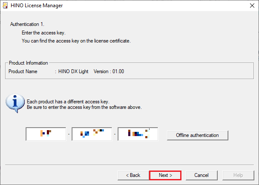
Task: Click the 'Be sure to enter the access key' line
Action: coord(84,107)
